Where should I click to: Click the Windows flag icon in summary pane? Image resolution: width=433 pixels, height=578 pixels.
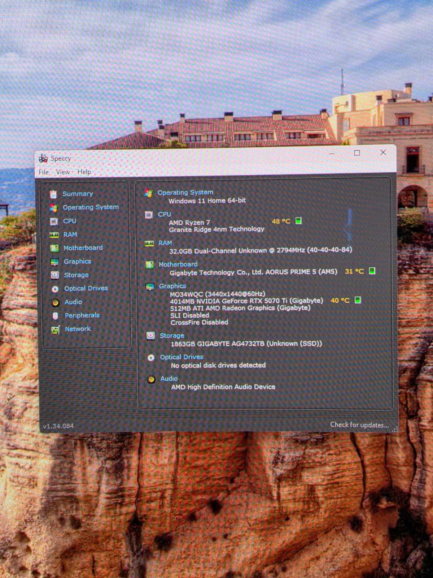(148, 193)
